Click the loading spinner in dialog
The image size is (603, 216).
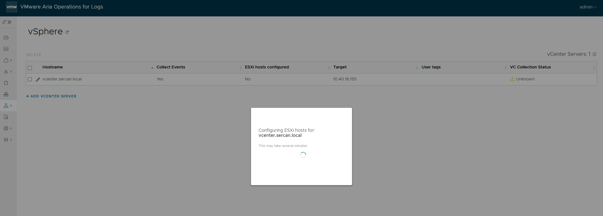(303, 155)
